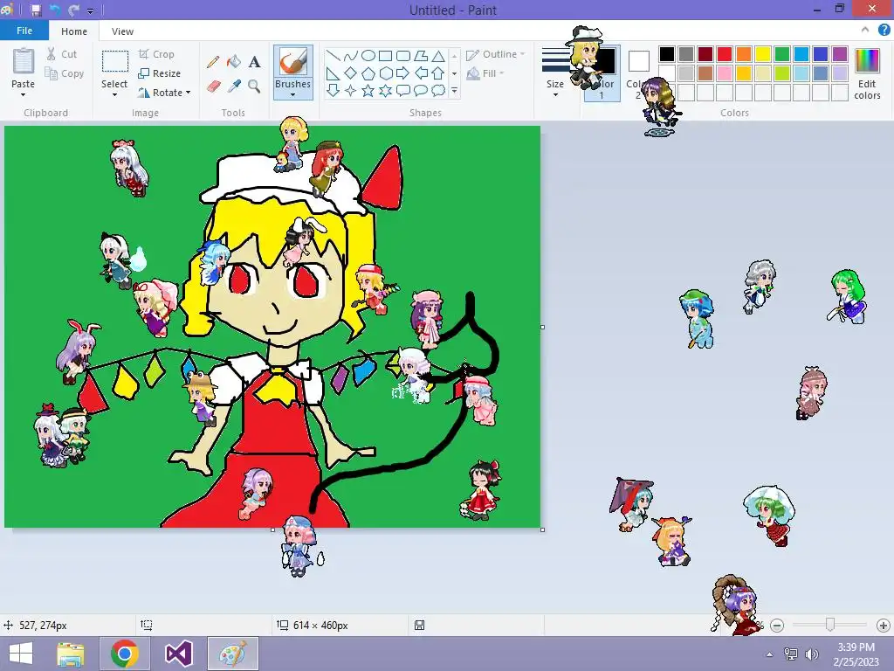Click the Crop button
This screenshot has height=671, width=894.
tap(156, 54)
